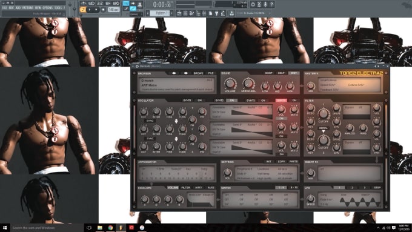
Task: Click the MODWHEEL knob
Action: [248, 84]
